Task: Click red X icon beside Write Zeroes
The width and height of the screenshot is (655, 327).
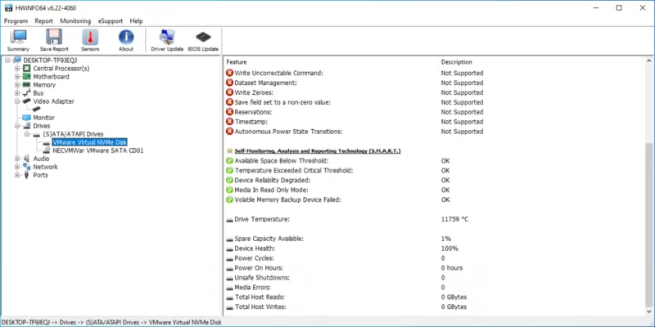Action: click(x=229, y=92)
